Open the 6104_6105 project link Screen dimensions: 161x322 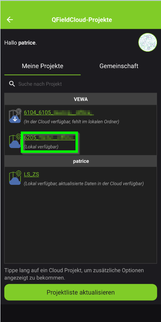click(59, 112)
